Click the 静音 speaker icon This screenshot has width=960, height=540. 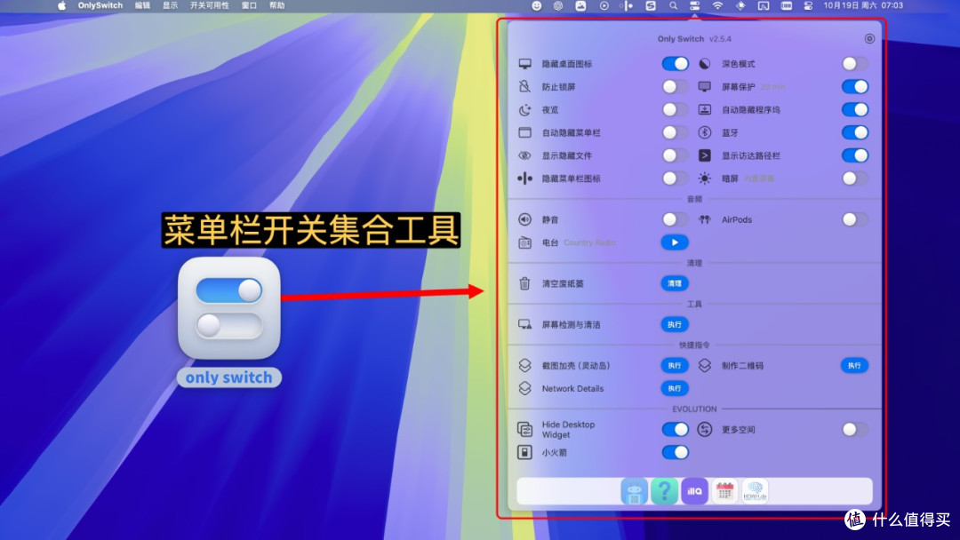click(x=524, y=219)
